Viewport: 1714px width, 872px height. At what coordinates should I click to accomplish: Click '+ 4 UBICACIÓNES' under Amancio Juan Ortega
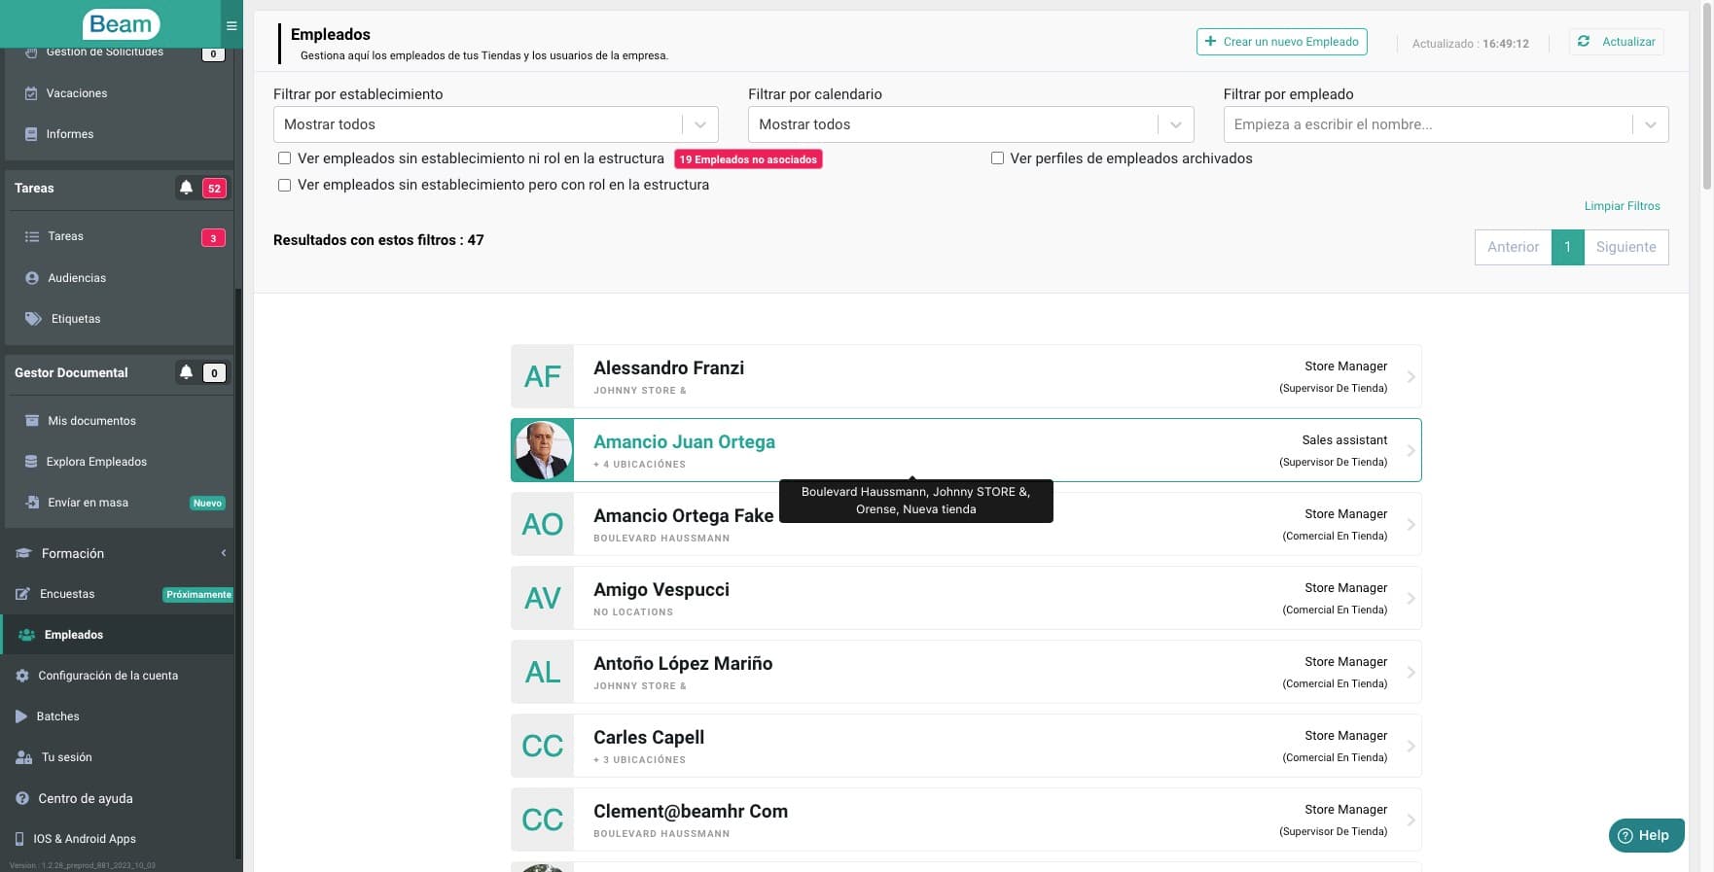pos(640,465)
